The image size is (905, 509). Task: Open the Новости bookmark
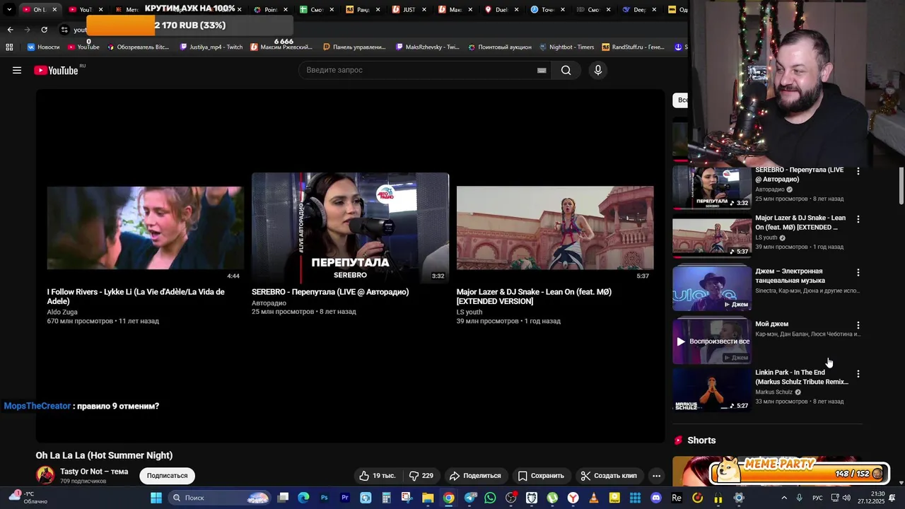coord(43,47)
